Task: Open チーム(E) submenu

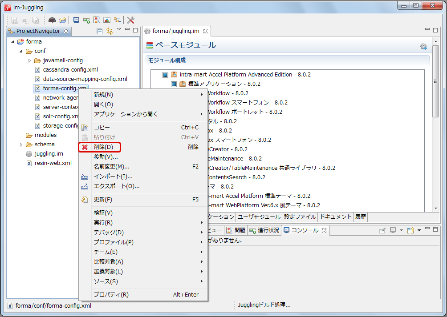Action: click(x=143, y=252)
